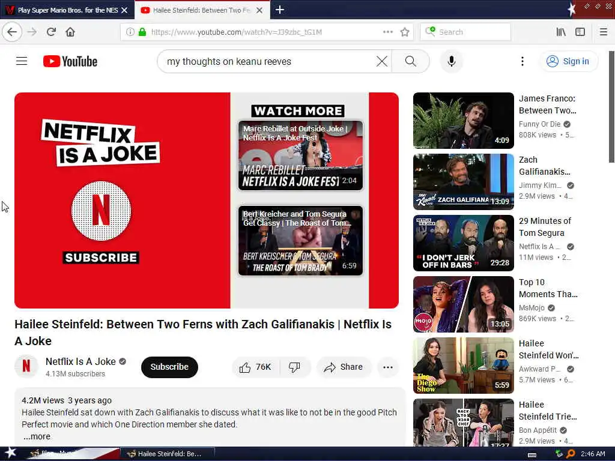
Task: Open the browser home page icon
Action: [x=70, y=32]
